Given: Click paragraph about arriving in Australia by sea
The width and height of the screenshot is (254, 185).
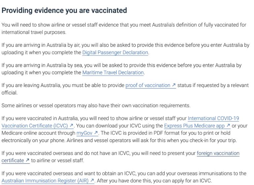Looking at the screenshot, I should pyautogui.click(x=122, y=66).
